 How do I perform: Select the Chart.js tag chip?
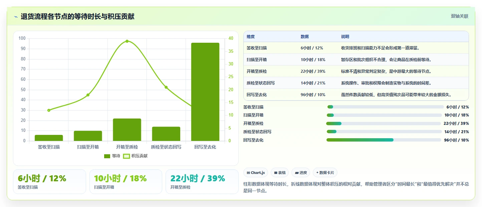(x=256, y=173)
